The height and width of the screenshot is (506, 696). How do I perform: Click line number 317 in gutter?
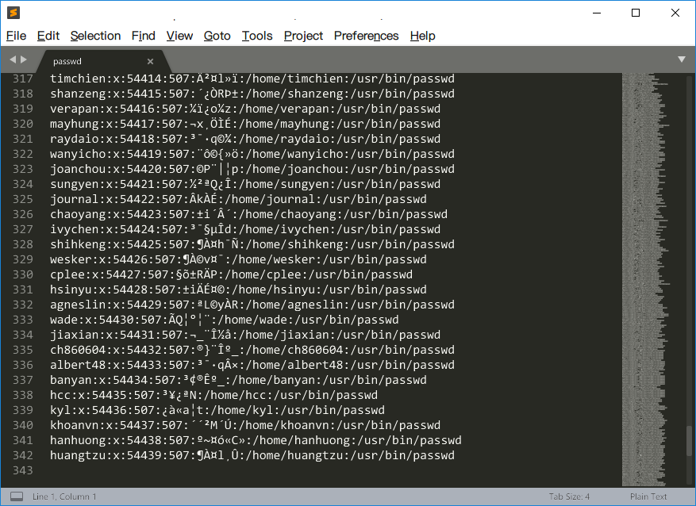pos(23,79)
